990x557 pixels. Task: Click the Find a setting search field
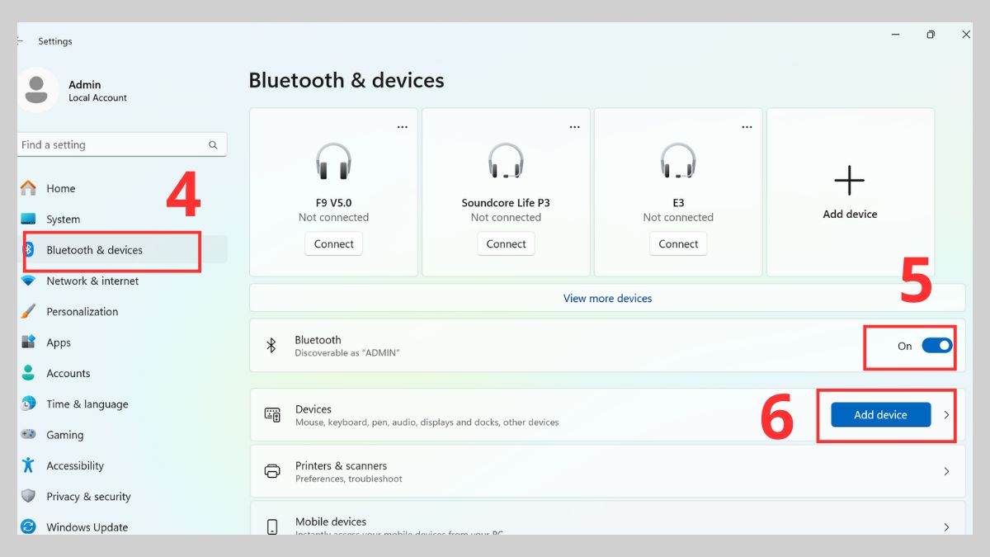coord(121,144)
